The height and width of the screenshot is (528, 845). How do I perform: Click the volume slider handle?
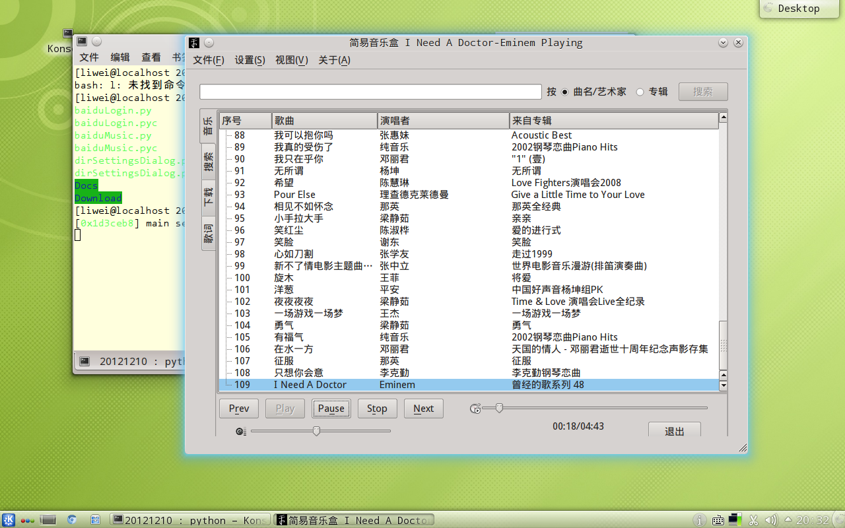[x=316, y=431]
